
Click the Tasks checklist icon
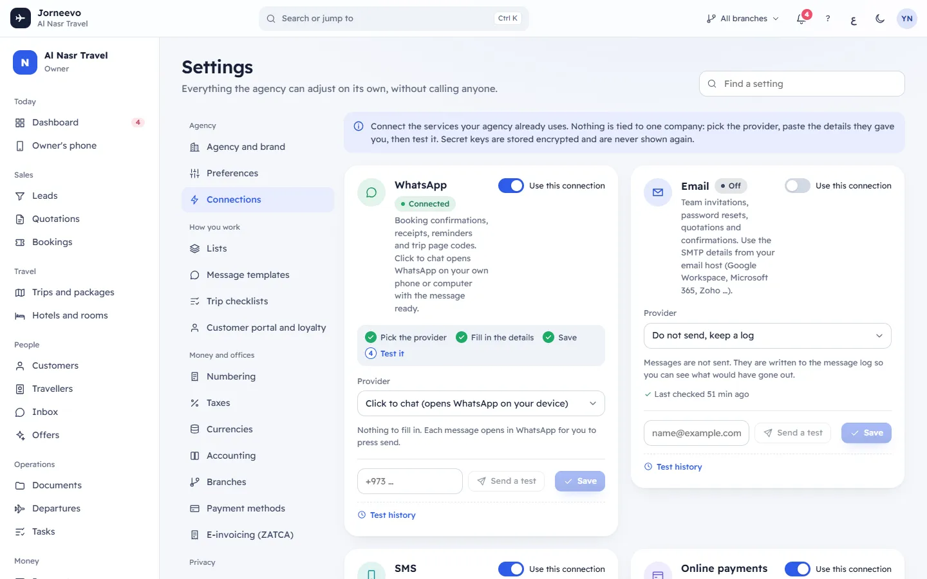click(x=20, y=532)
